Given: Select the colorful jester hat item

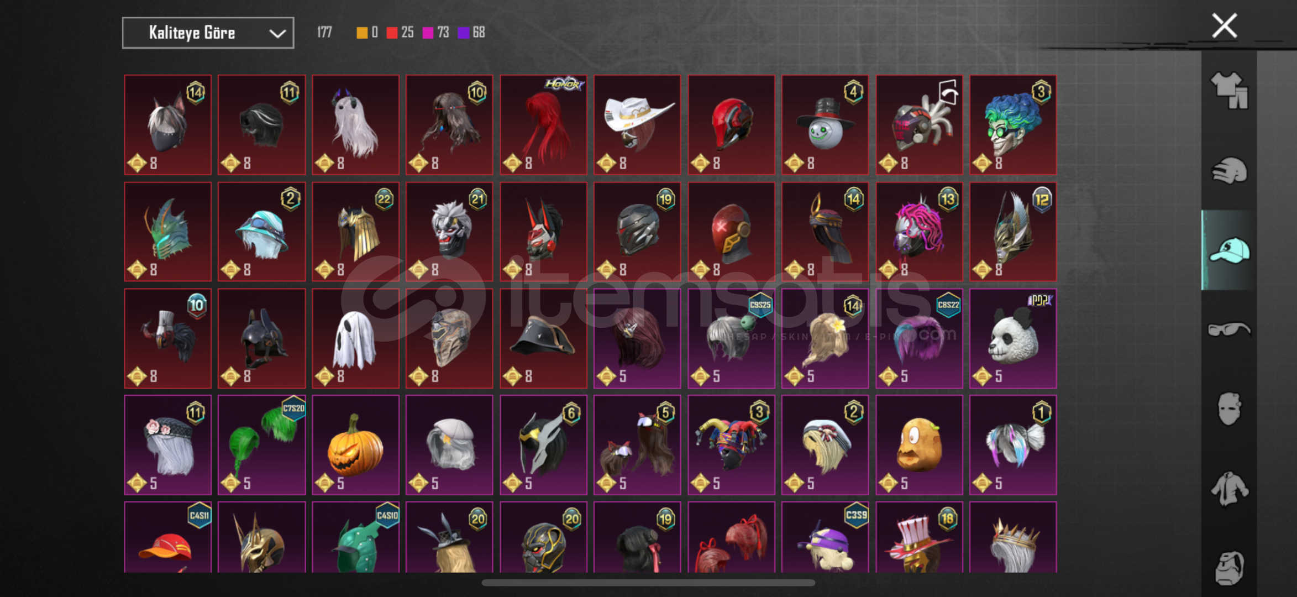Looking at the screenshot, I should point(731,445).
